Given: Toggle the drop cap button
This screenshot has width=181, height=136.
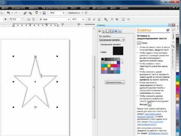Looking at the screenshot, I should 117,19.
